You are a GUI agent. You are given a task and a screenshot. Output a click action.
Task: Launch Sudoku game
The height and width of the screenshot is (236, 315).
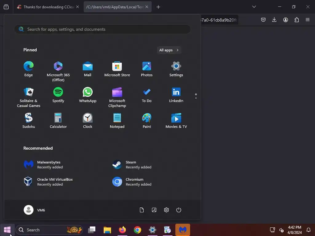[29, 121]
